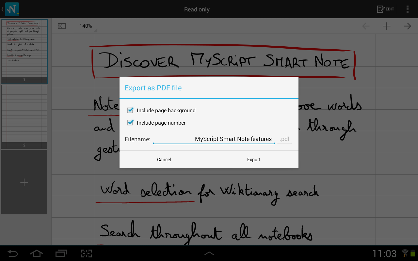The width and height of the screenshot is (418, 261).
Task: Tap the screenshot capture icon
Action: coord(86,253)
